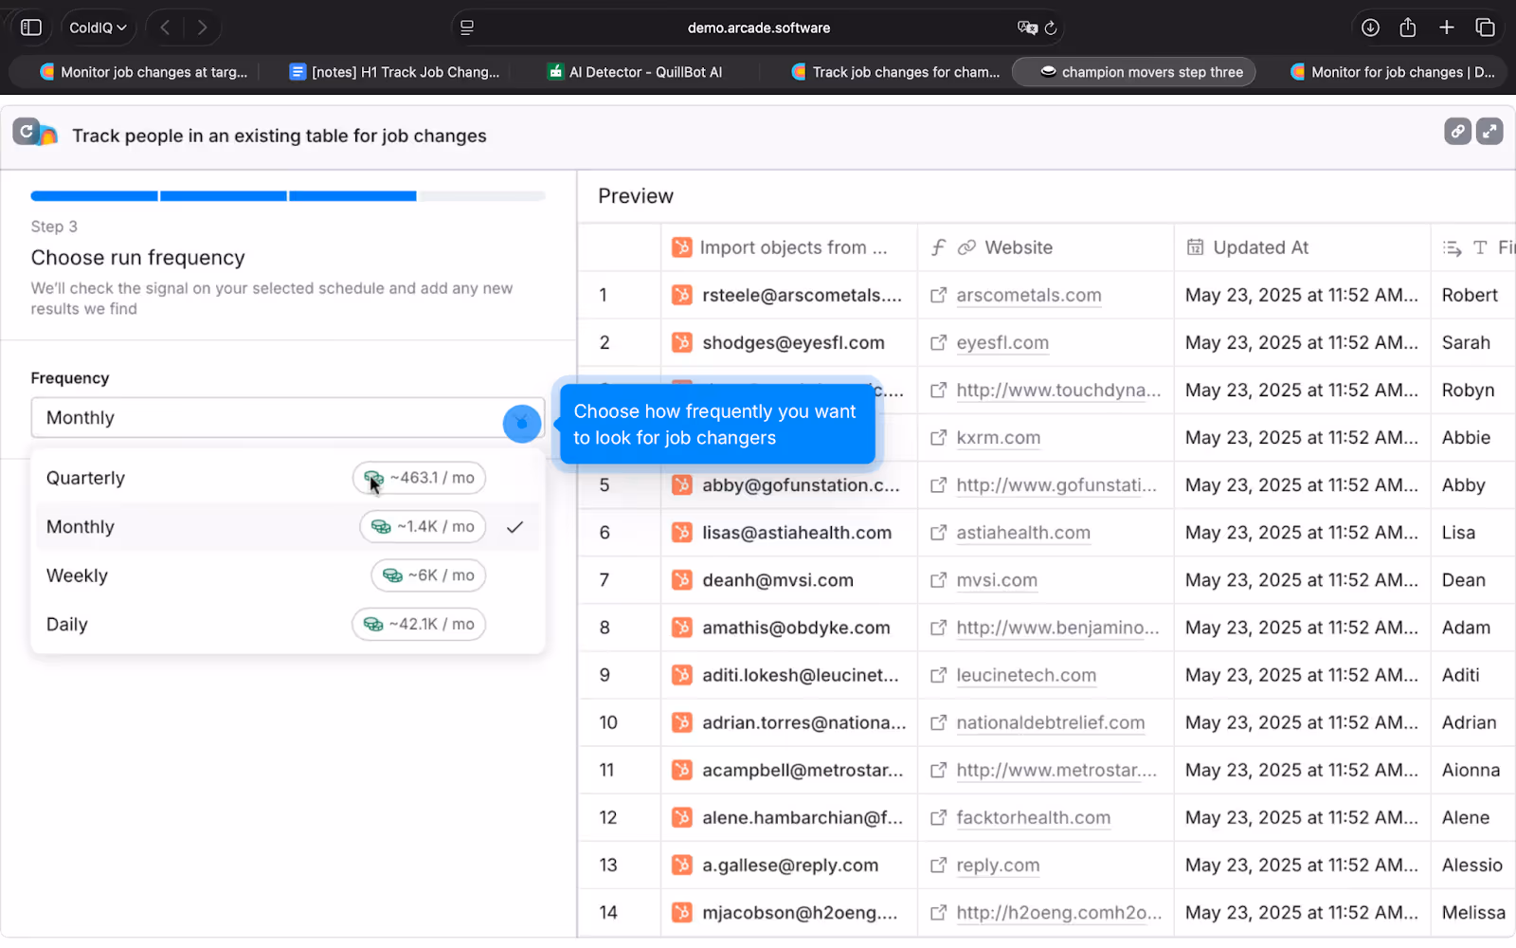Screen dimensions: 1516x948
Task: Select the lisas@astiahealth.com cell
Action: coord(789,533)
